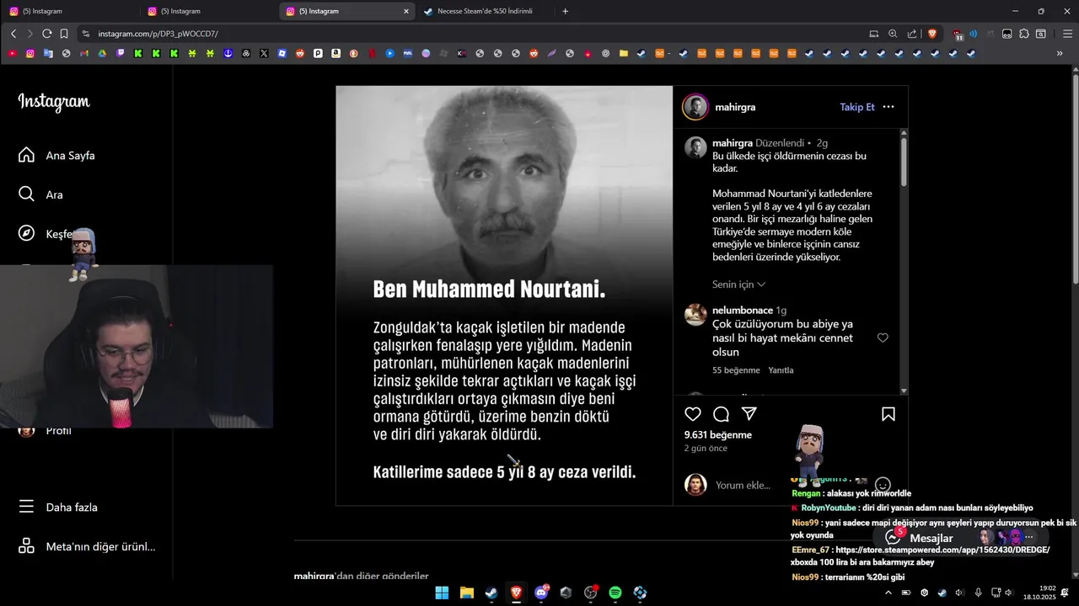This screenshot has height=606, width=1079.
Task: Switch to the second Instagram browser tab
Action: [x=210, y=11]
